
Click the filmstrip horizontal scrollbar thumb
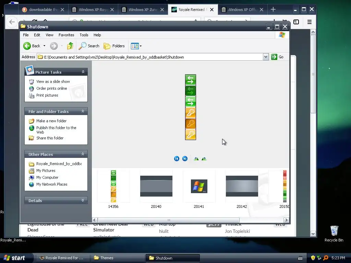pos(169,220)
